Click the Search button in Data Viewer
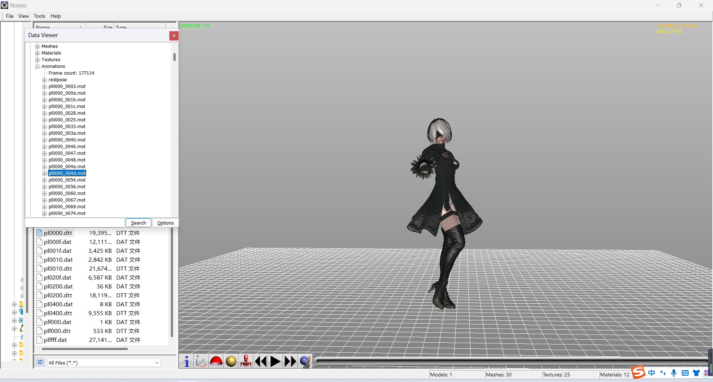 [139, 223]
